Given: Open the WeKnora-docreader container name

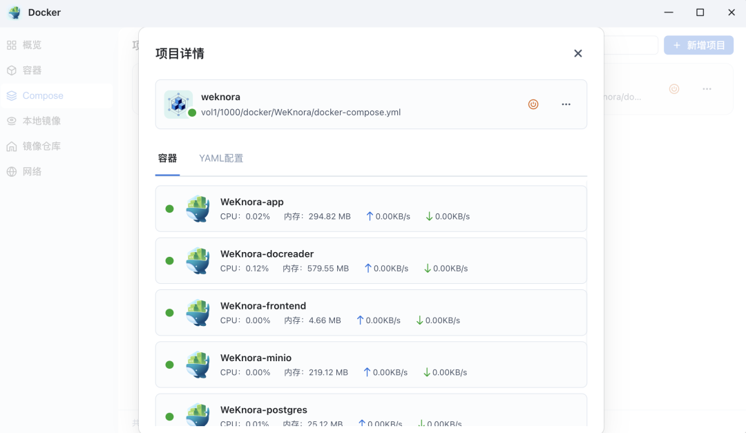Looking at the screenshot, I should [267, 253].
